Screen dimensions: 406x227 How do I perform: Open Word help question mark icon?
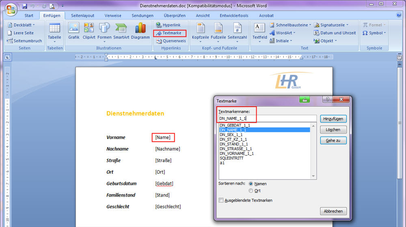point(399,15)
